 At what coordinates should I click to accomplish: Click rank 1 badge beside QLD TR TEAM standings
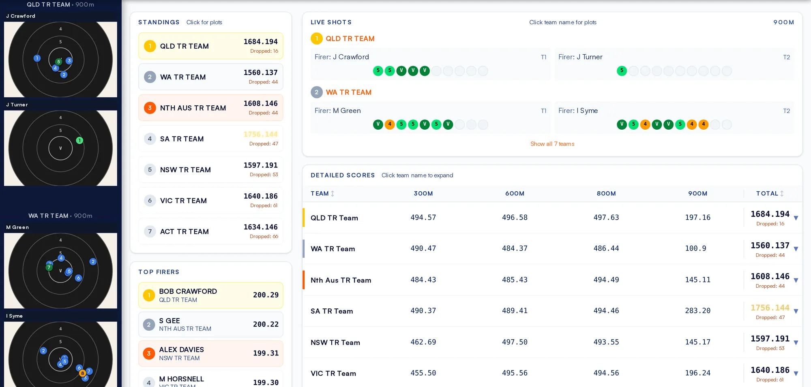tap(150, 46)
